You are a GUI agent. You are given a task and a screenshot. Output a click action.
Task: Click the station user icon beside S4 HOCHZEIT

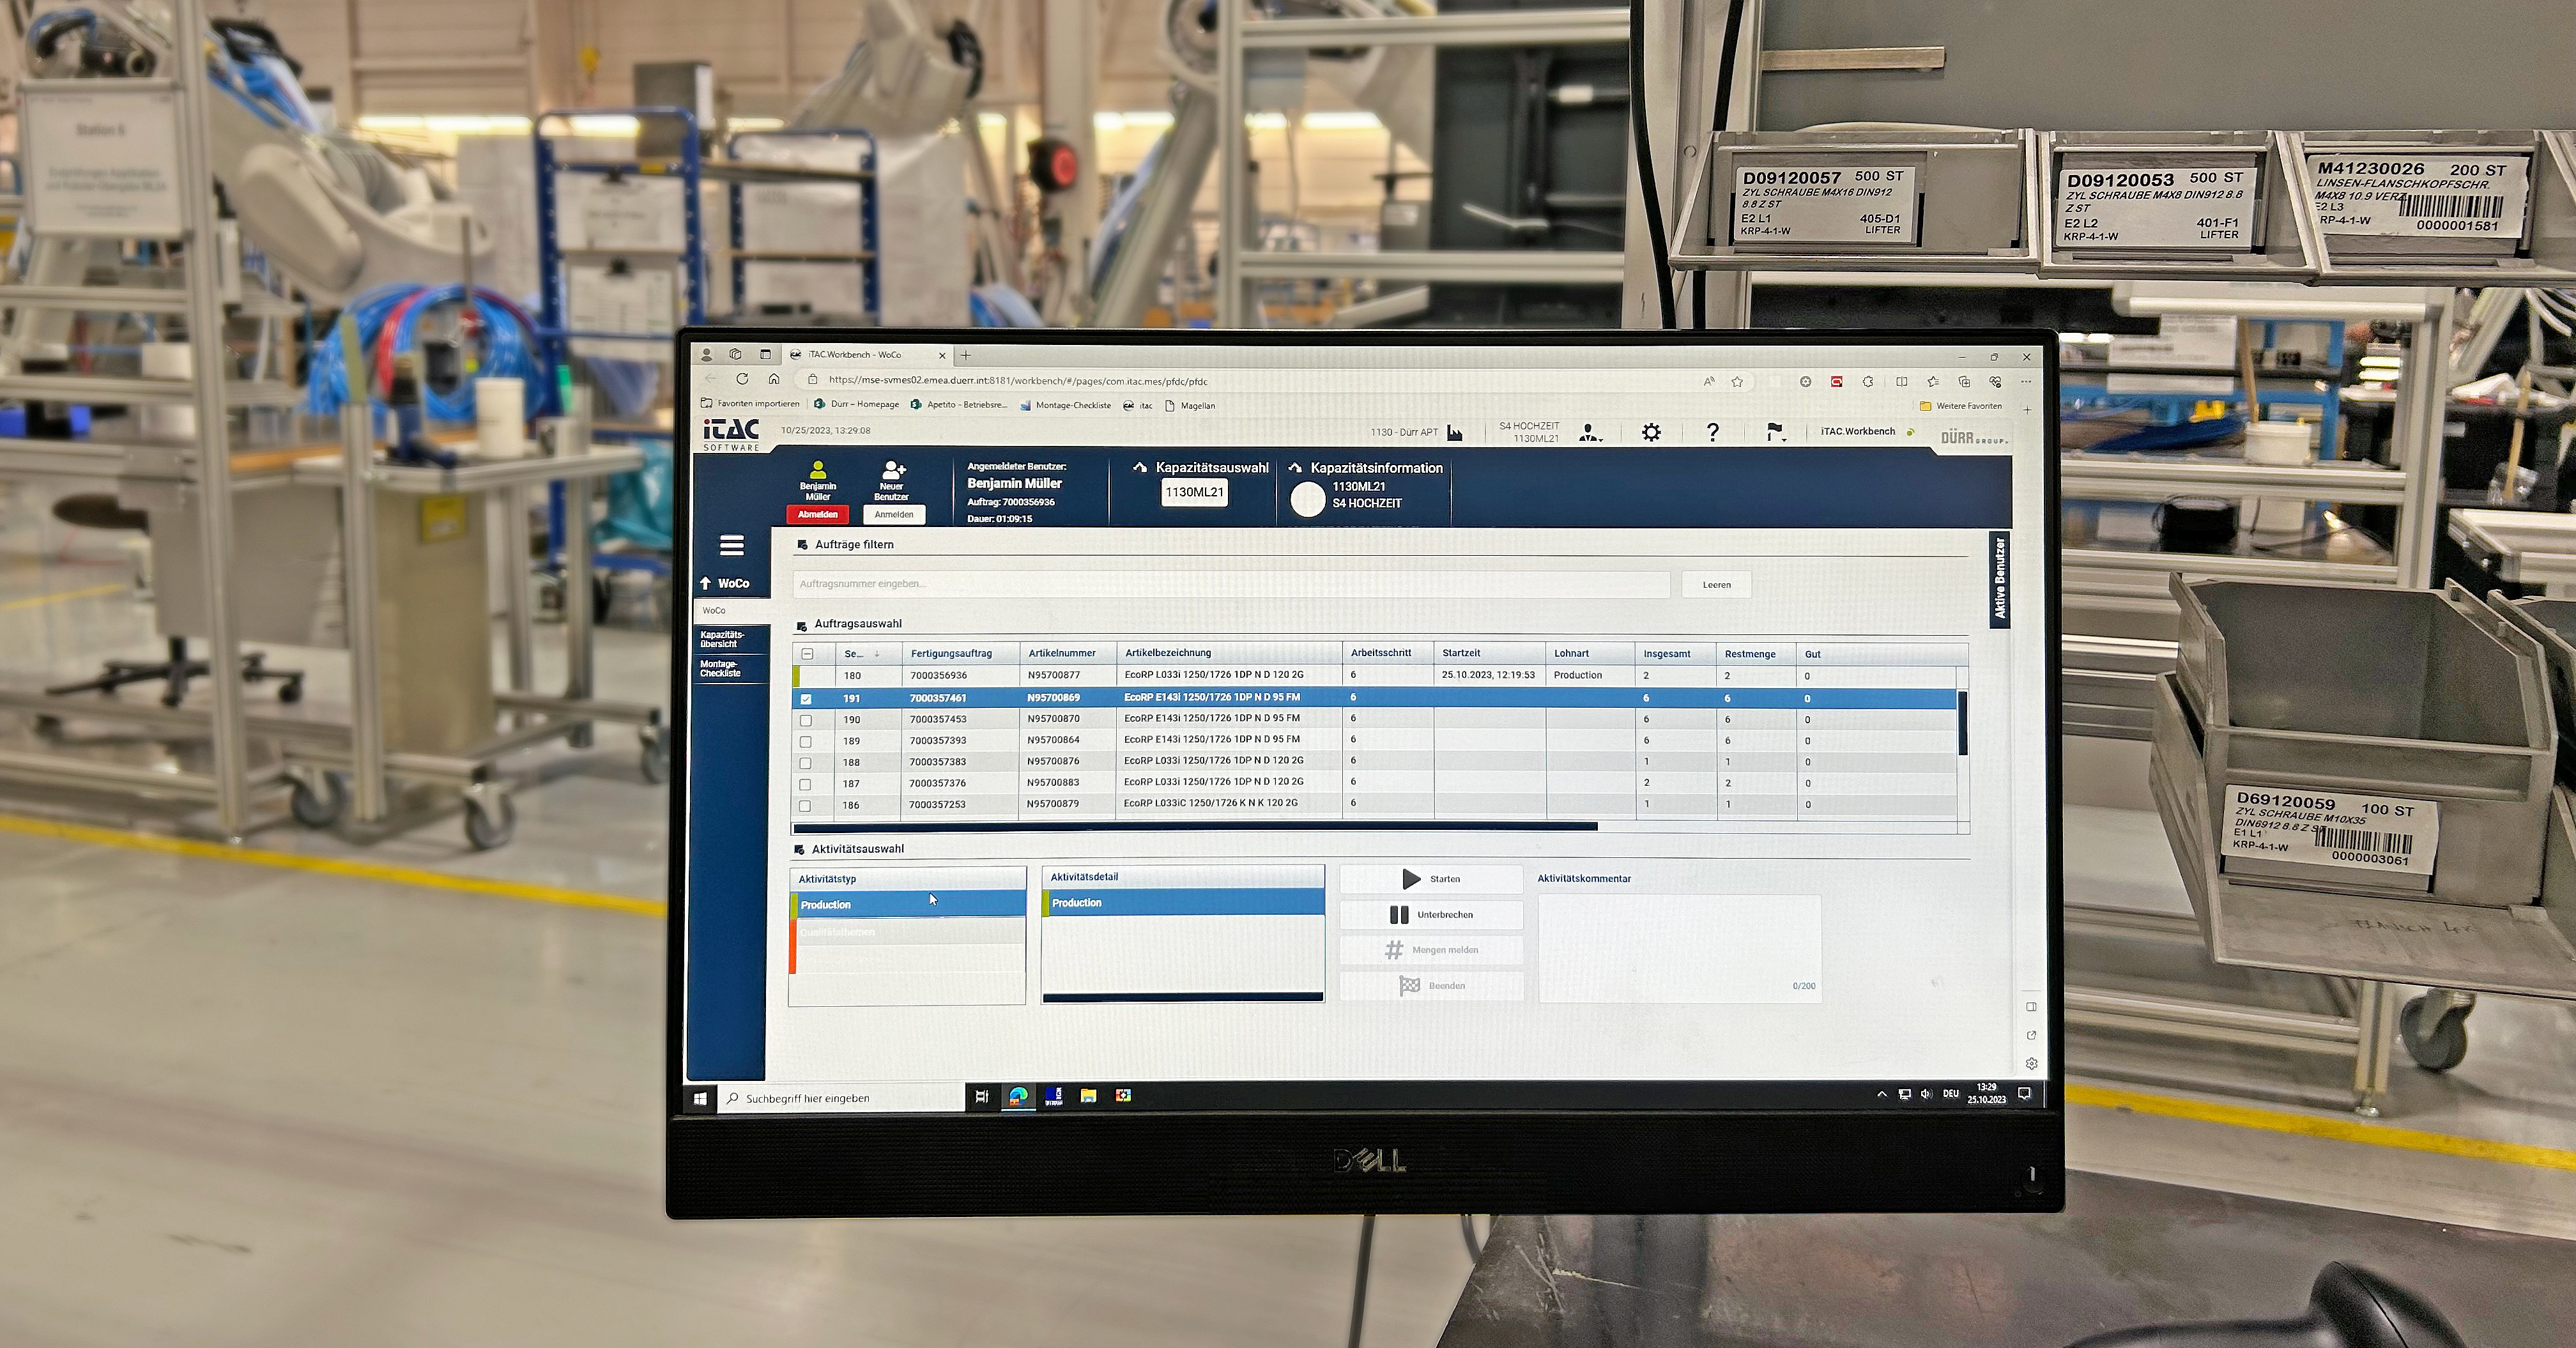1589,433
